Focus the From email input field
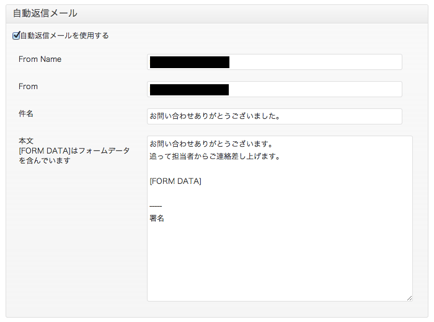Screen dimensions: 434x322 [274, 89]
